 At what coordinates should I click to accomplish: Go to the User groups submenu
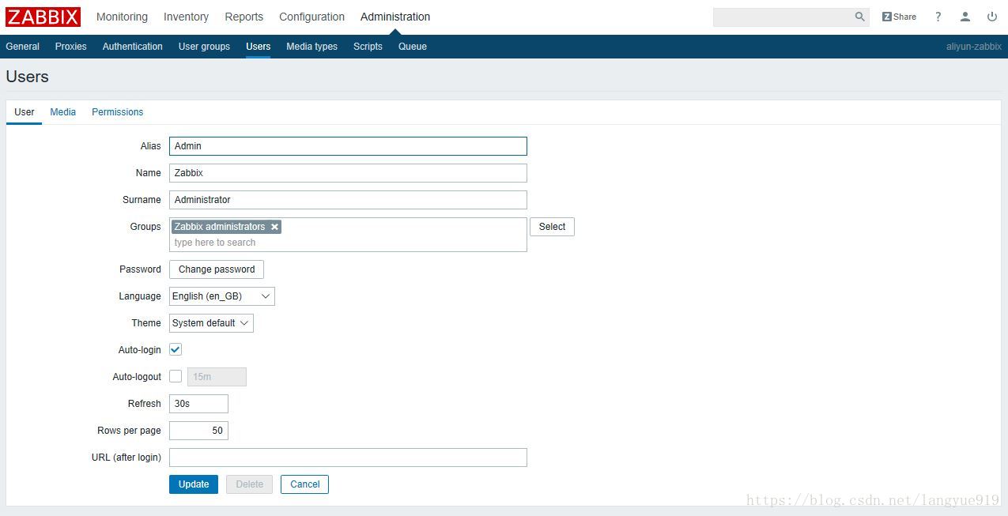coord(204,47)
